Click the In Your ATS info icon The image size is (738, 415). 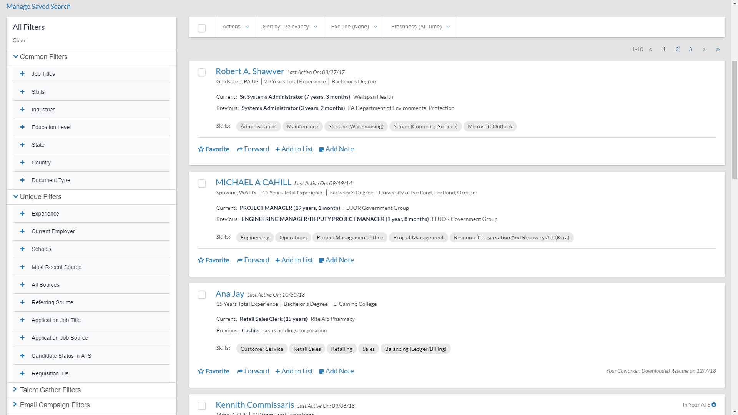pyautogui.click(x=714, y=405)
